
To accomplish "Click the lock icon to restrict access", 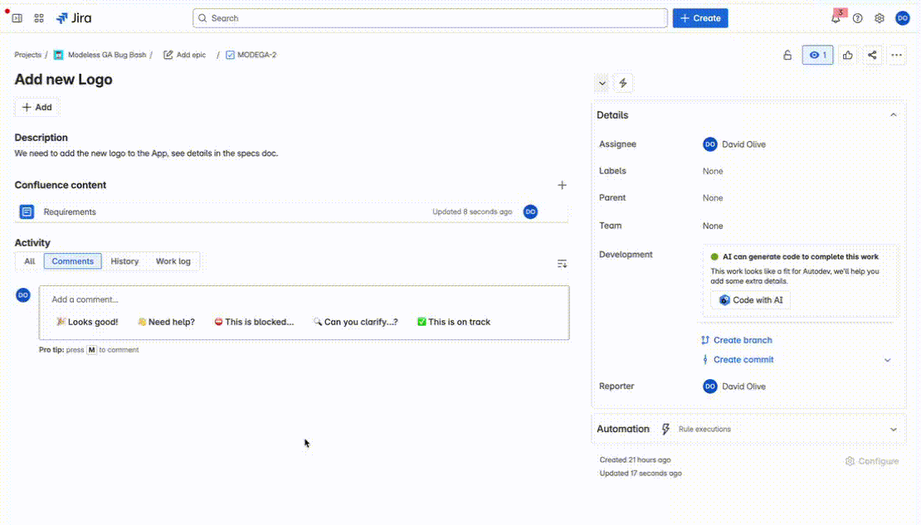I will pyautogui.click(x=787, y=55).
